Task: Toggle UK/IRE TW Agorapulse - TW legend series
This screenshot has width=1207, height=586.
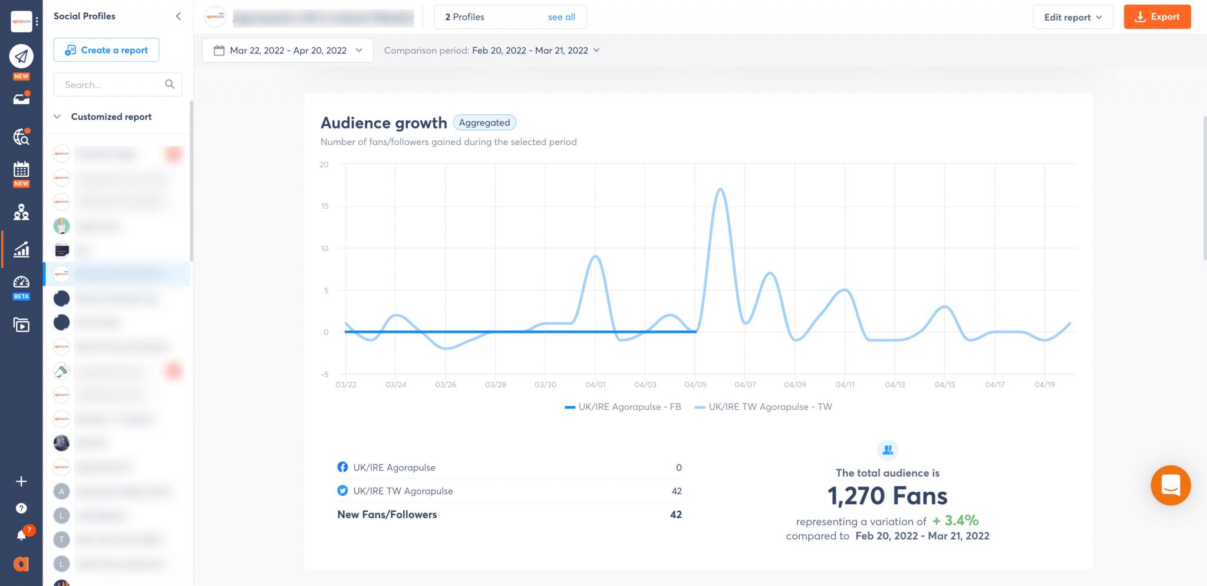Action: 764,407
